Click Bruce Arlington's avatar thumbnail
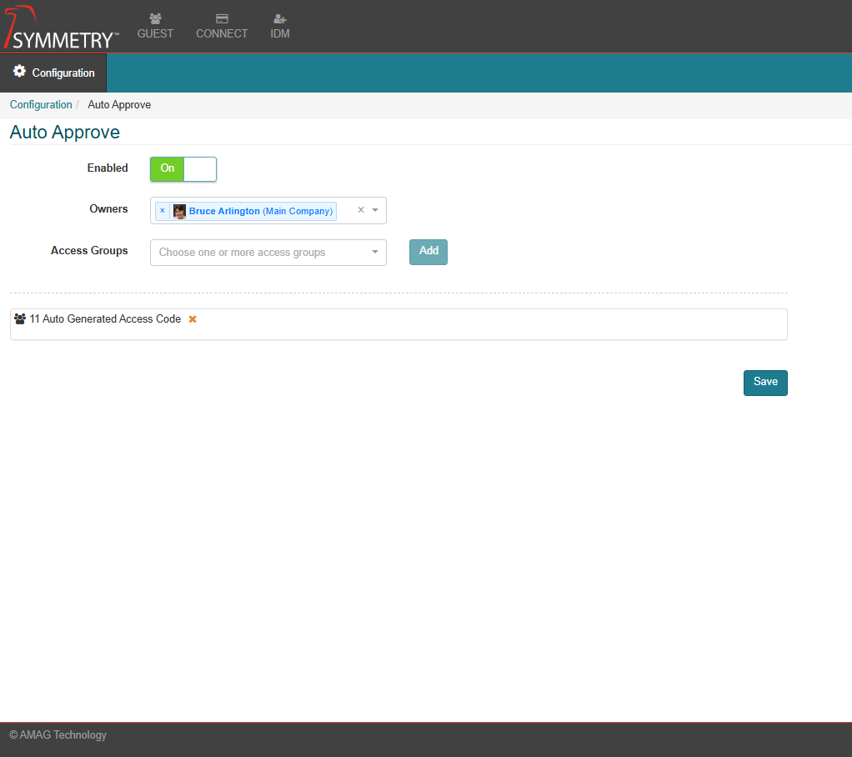 (x=179, y=212)
